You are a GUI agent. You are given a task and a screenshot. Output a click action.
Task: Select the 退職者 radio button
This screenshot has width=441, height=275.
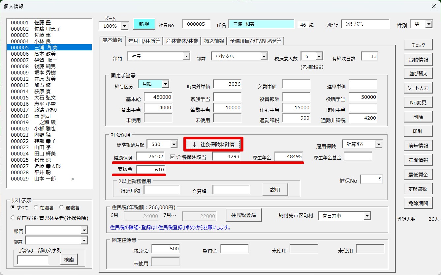coord(61,207)
